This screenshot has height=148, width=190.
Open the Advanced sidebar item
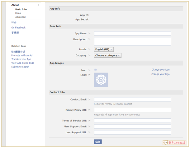pos(20,17)
